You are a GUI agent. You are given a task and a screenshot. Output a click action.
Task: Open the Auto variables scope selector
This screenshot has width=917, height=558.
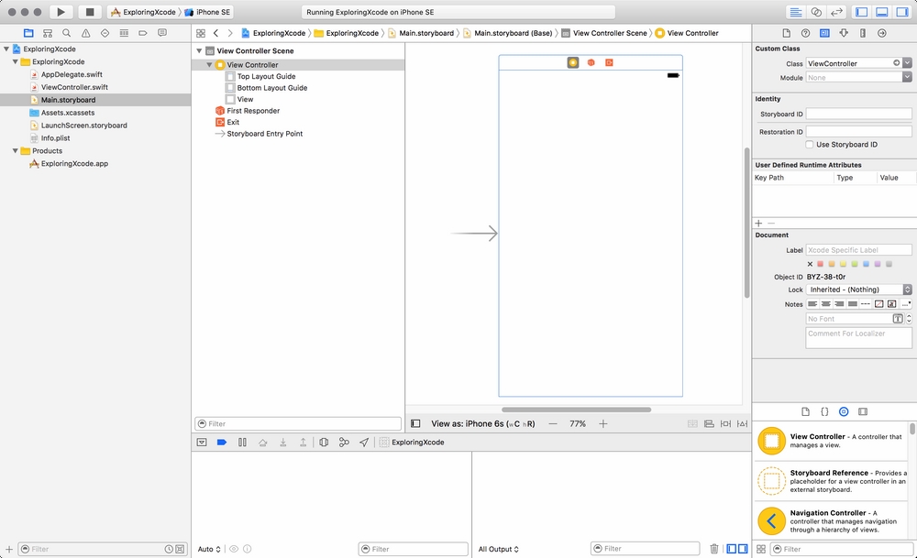tap(209, 549)
